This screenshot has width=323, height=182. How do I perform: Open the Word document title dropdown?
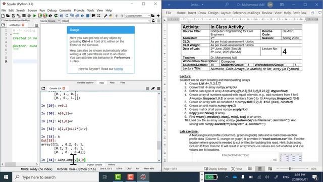202,5
